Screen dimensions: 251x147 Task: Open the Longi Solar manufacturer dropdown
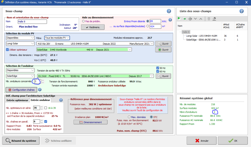tap(20, 44)
